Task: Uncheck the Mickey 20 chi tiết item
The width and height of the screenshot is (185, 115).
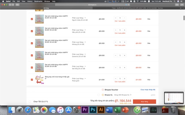Action: 32,43
